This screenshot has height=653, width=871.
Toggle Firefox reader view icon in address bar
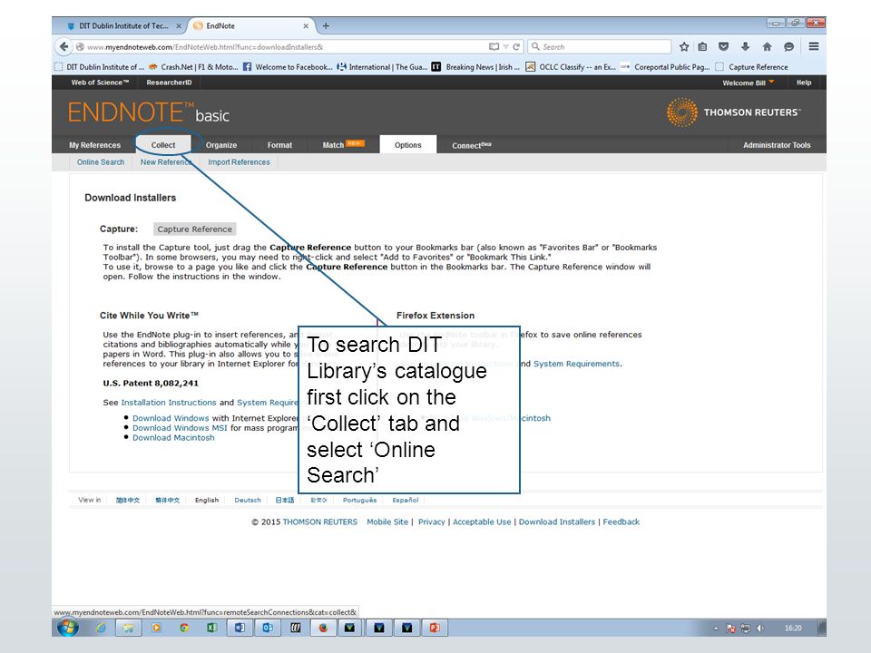[494, 46]
